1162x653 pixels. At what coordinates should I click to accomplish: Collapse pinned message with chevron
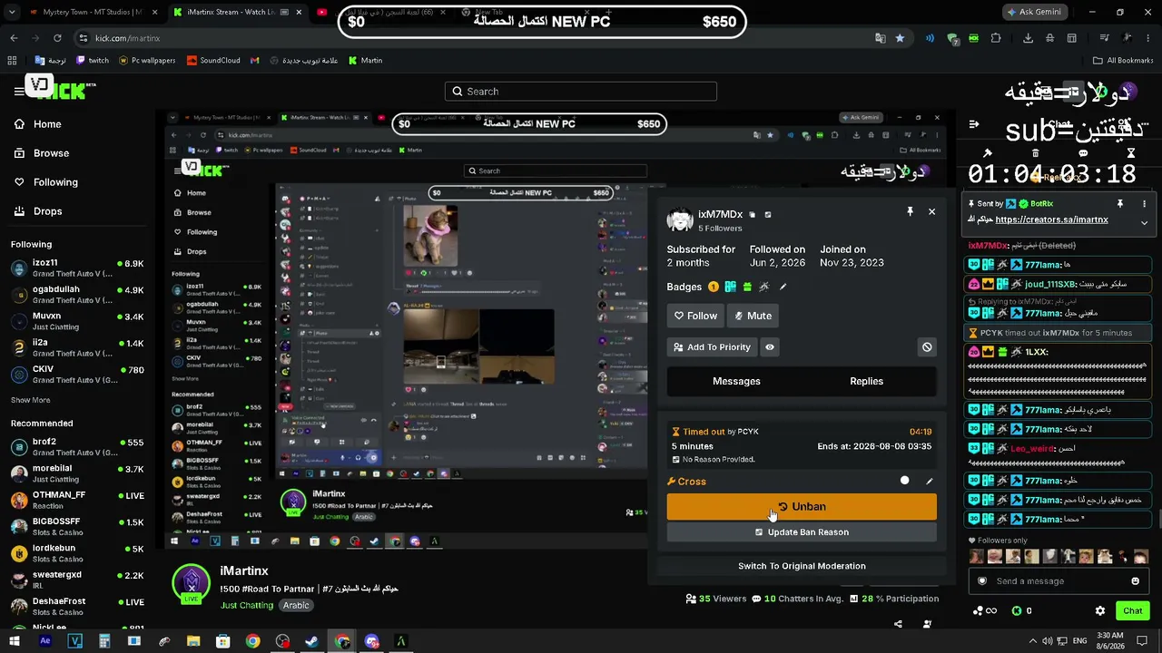[x=1144, y=222]
